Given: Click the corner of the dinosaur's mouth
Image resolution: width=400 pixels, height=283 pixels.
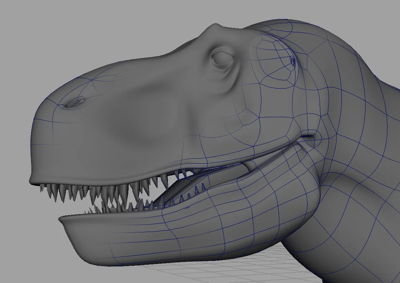Looking at the screenshot, I should point(308,139).
